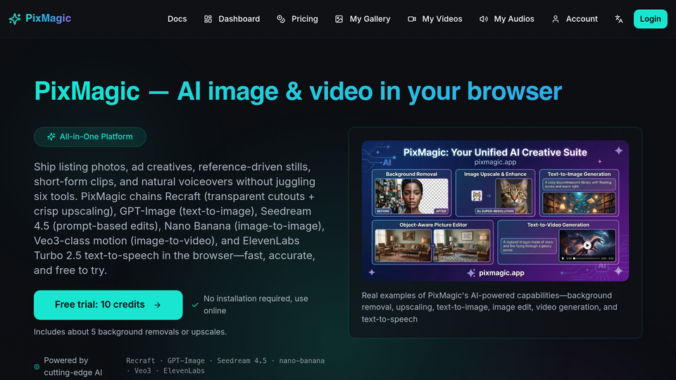Click the PixMagic sparkle logo icon
This screenshot has width=676, height=380.
(15, 18)
